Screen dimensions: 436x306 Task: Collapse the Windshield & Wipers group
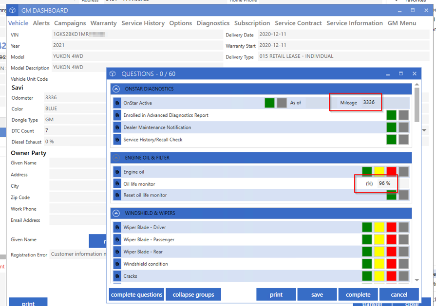pyautogui.click(x=116, y=213)
